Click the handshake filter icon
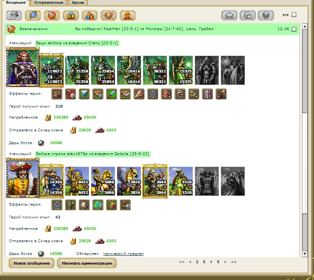314x280 pixels. pyautogui.click(x=108, y=15)
